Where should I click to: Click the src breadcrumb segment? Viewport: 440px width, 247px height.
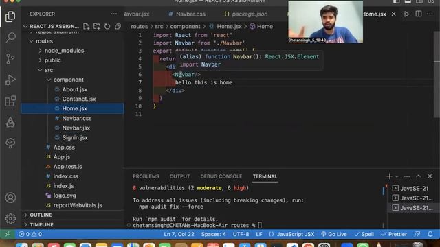159,26
